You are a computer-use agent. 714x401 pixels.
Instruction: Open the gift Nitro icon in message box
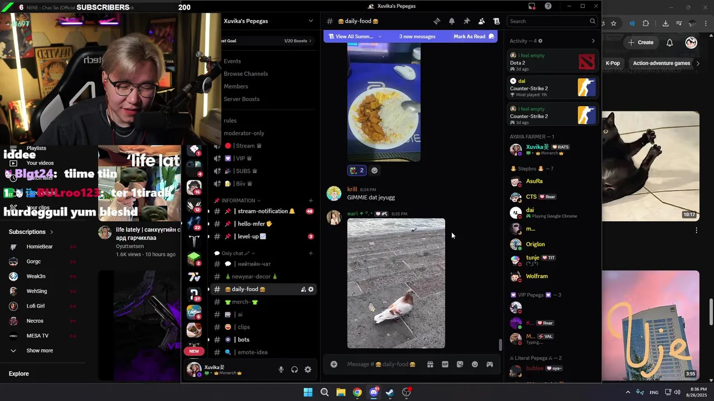click(x=430, y=364)
